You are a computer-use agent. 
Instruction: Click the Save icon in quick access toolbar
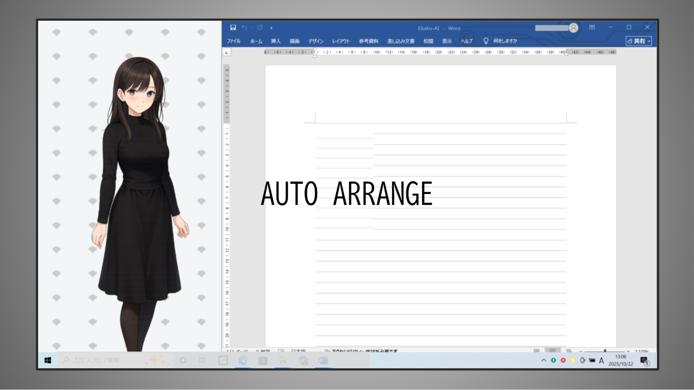pyautogui.click(x=233, y=28)
